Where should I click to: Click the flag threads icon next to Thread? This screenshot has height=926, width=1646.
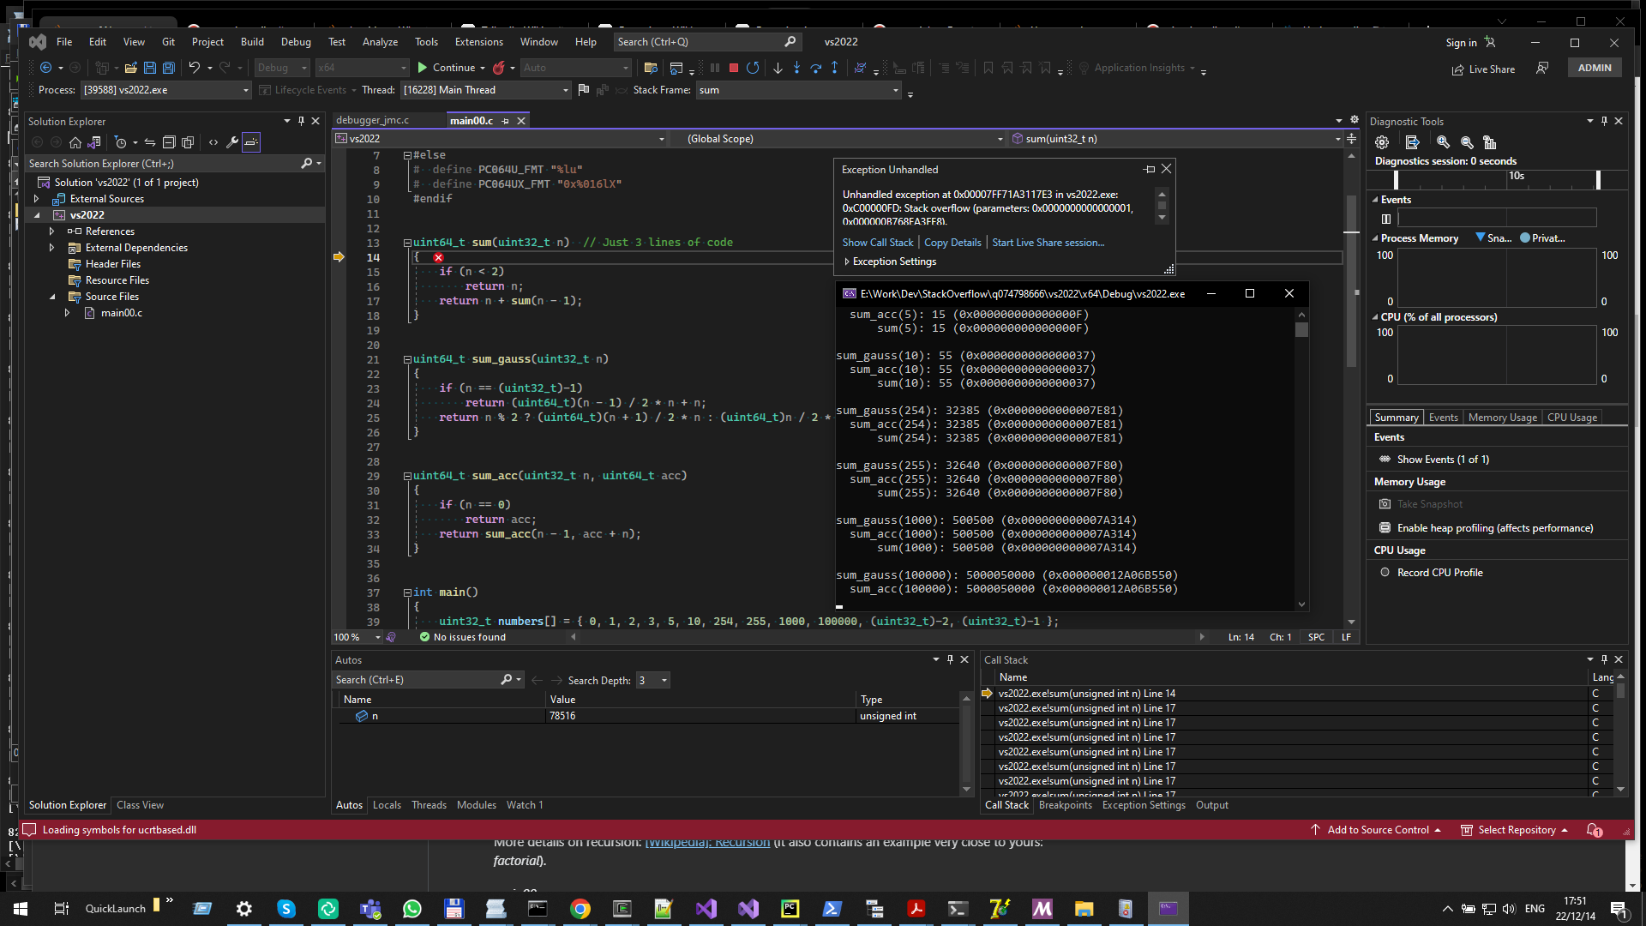(x=584, y=90)
